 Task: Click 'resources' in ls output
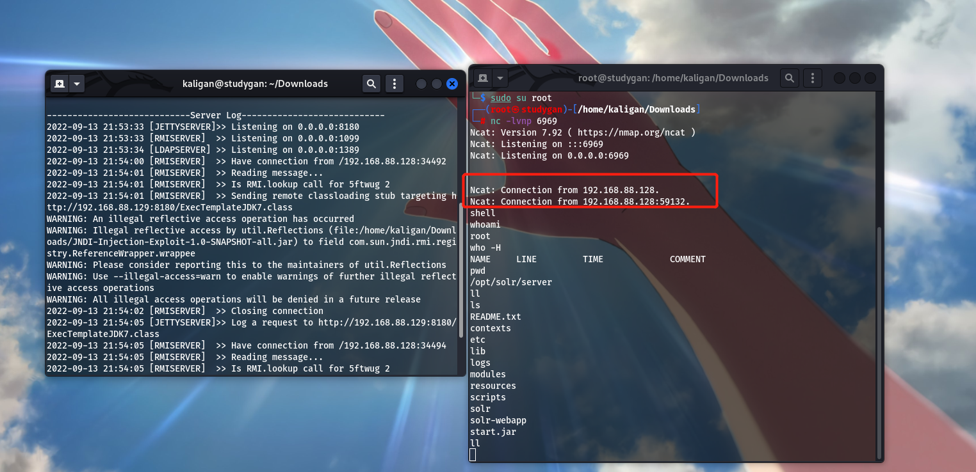click(493, 386)
